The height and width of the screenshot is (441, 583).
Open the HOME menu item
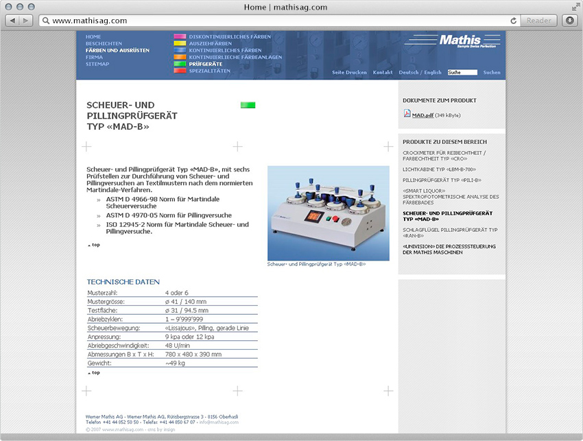click(x=93, y=37)
